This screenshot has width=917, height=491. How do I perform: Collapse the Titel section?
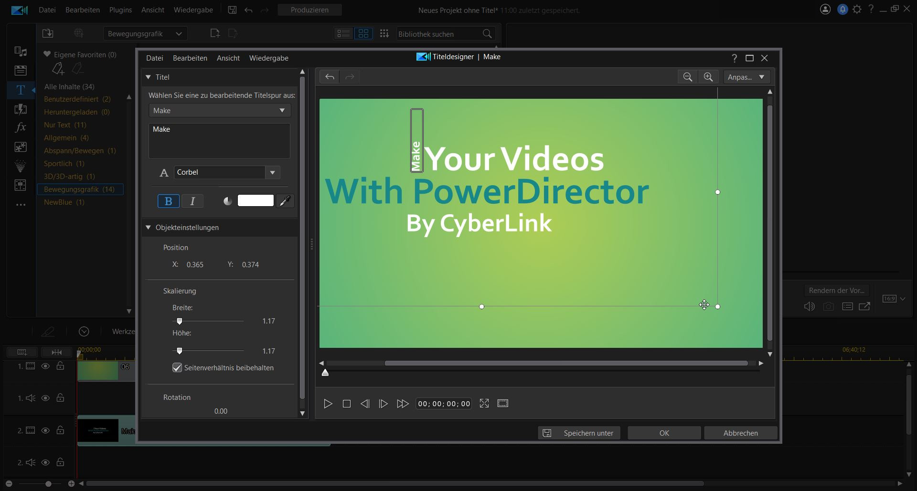148,77
